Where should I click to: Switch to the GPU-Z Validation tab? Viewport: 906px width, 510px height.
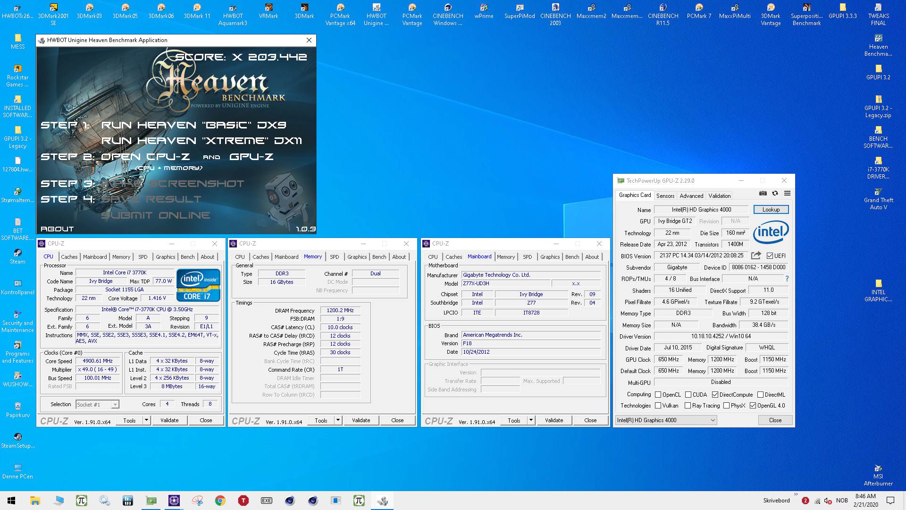tap(719, 196)
